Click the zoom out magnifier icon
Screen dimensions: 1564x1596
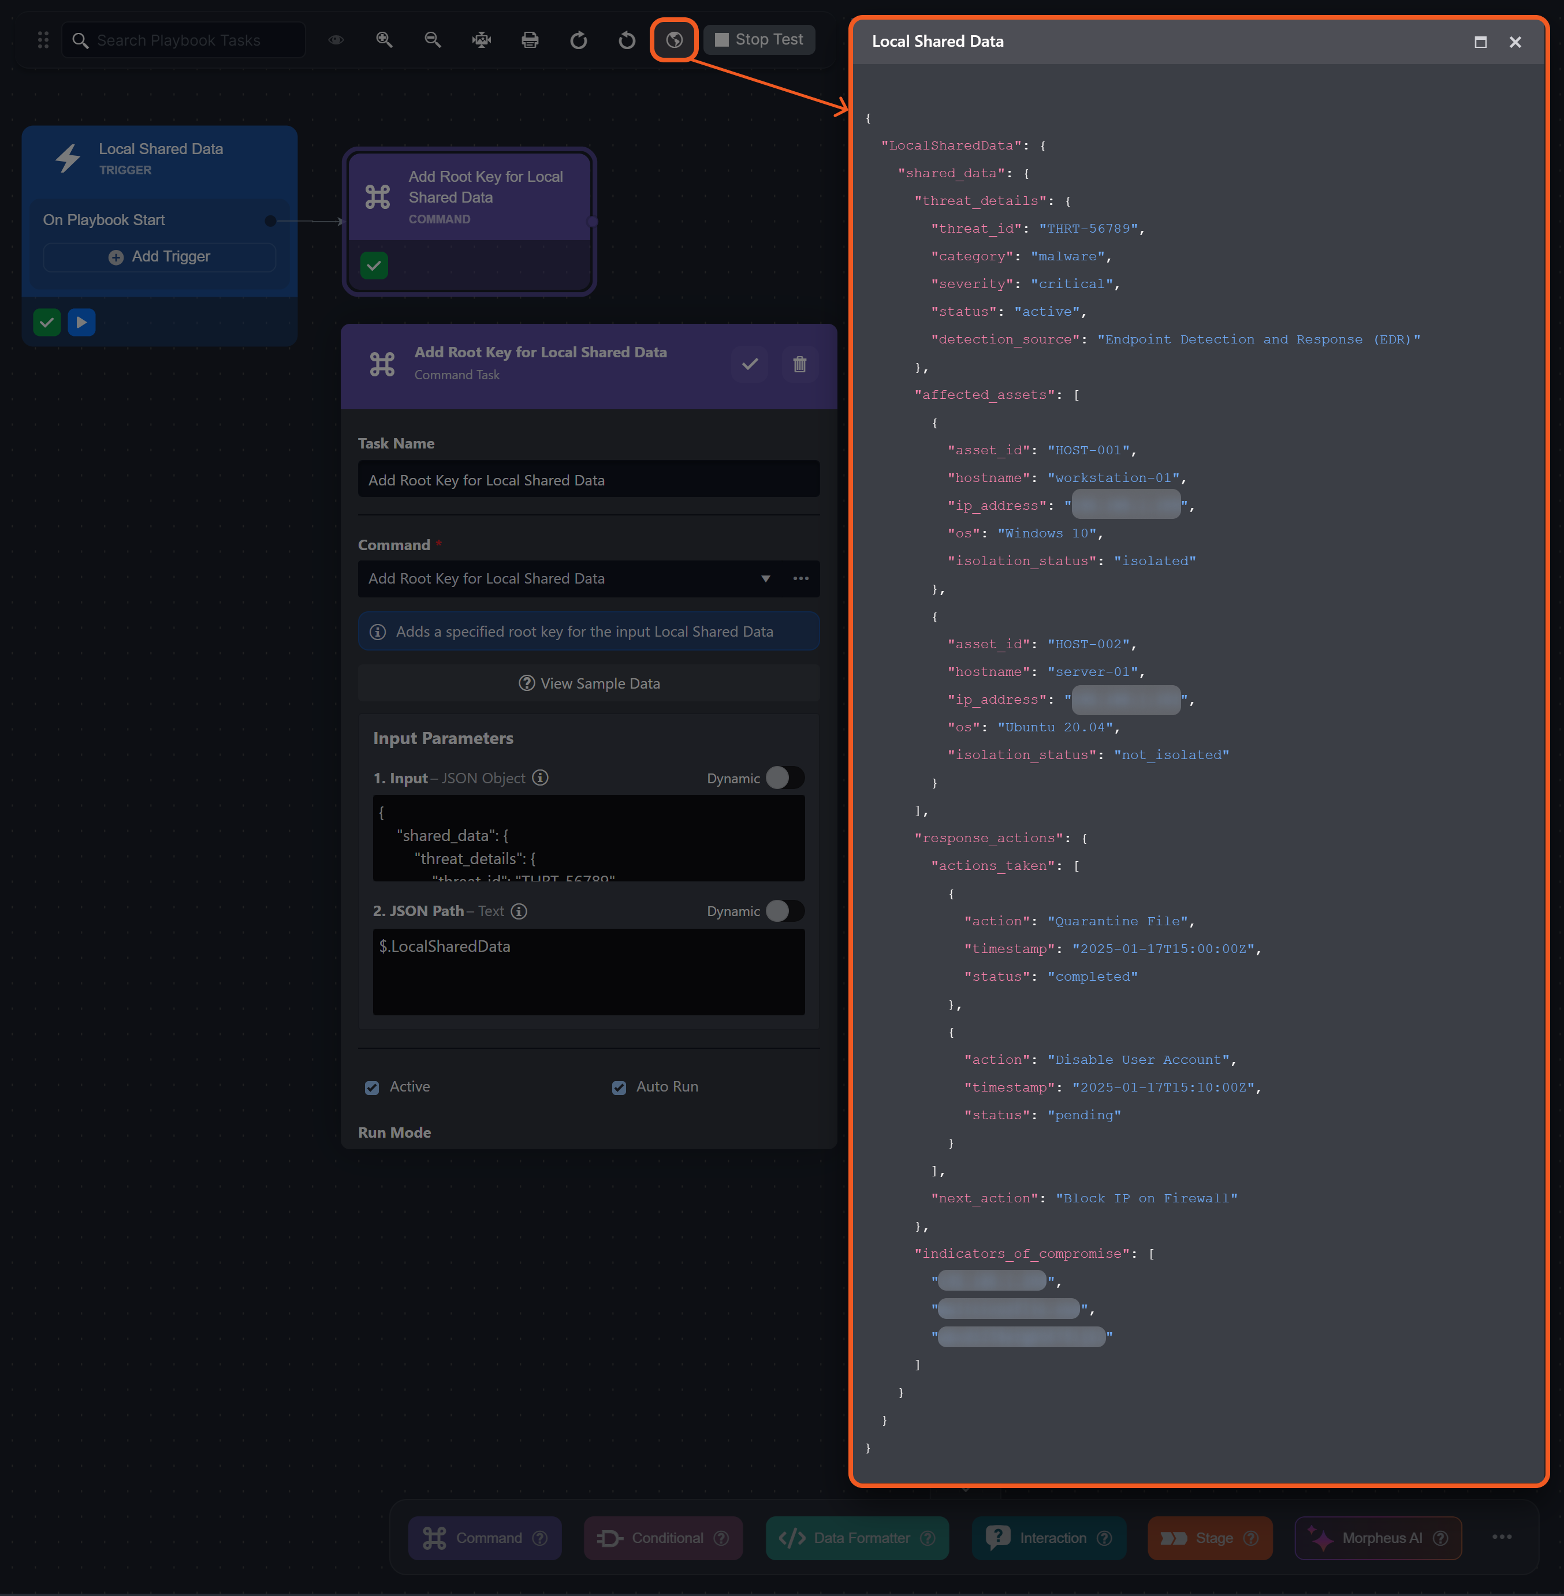point(432,39)
